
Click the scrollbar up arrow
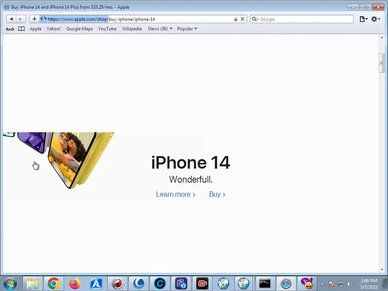click(382, 38)
